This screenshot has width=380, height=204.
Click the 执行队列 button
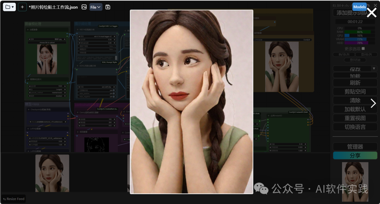(344, 55)
